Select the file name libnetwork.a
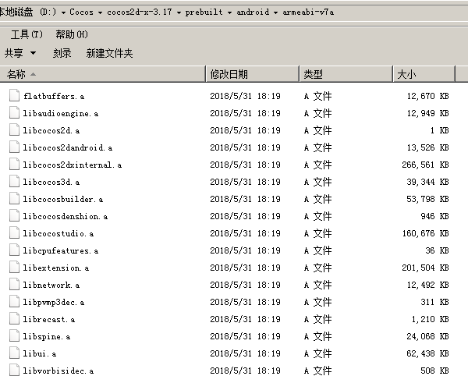Image resolution: width=468 pixels, height=376 pixels. [51, 285]
